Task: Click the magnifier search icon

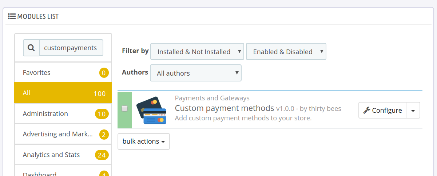Action: coord(31,48)
